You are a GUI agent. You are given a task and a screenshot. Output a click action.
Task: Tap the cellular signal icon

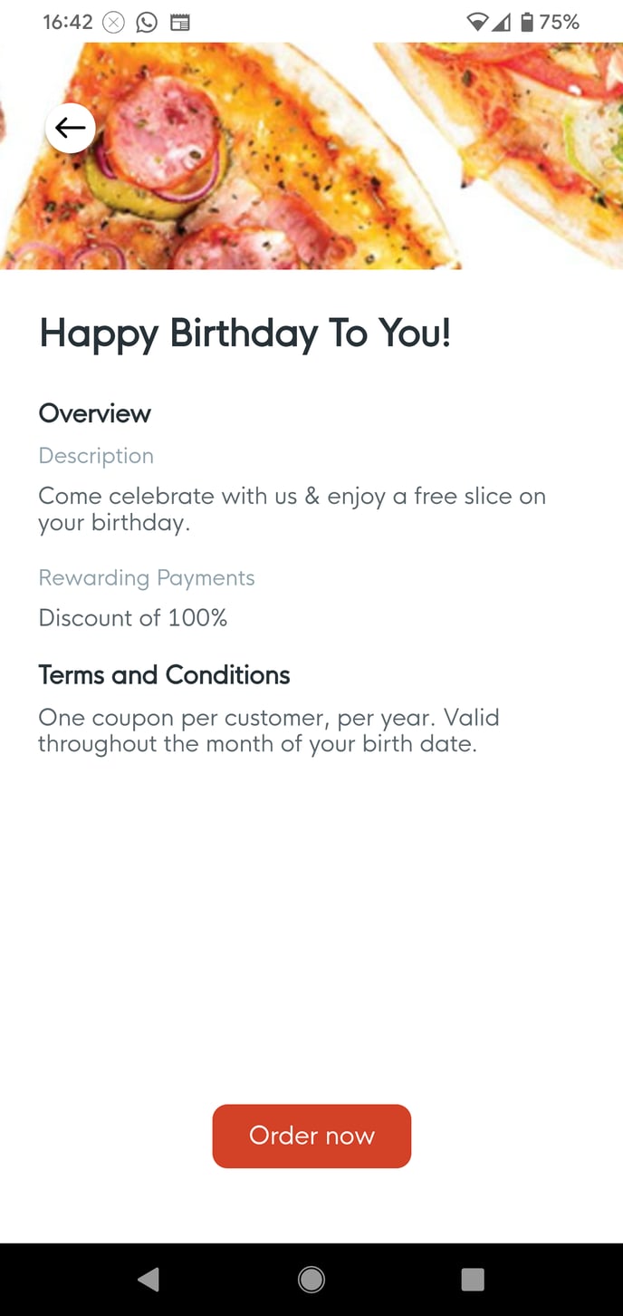click(x=501, y=23)
